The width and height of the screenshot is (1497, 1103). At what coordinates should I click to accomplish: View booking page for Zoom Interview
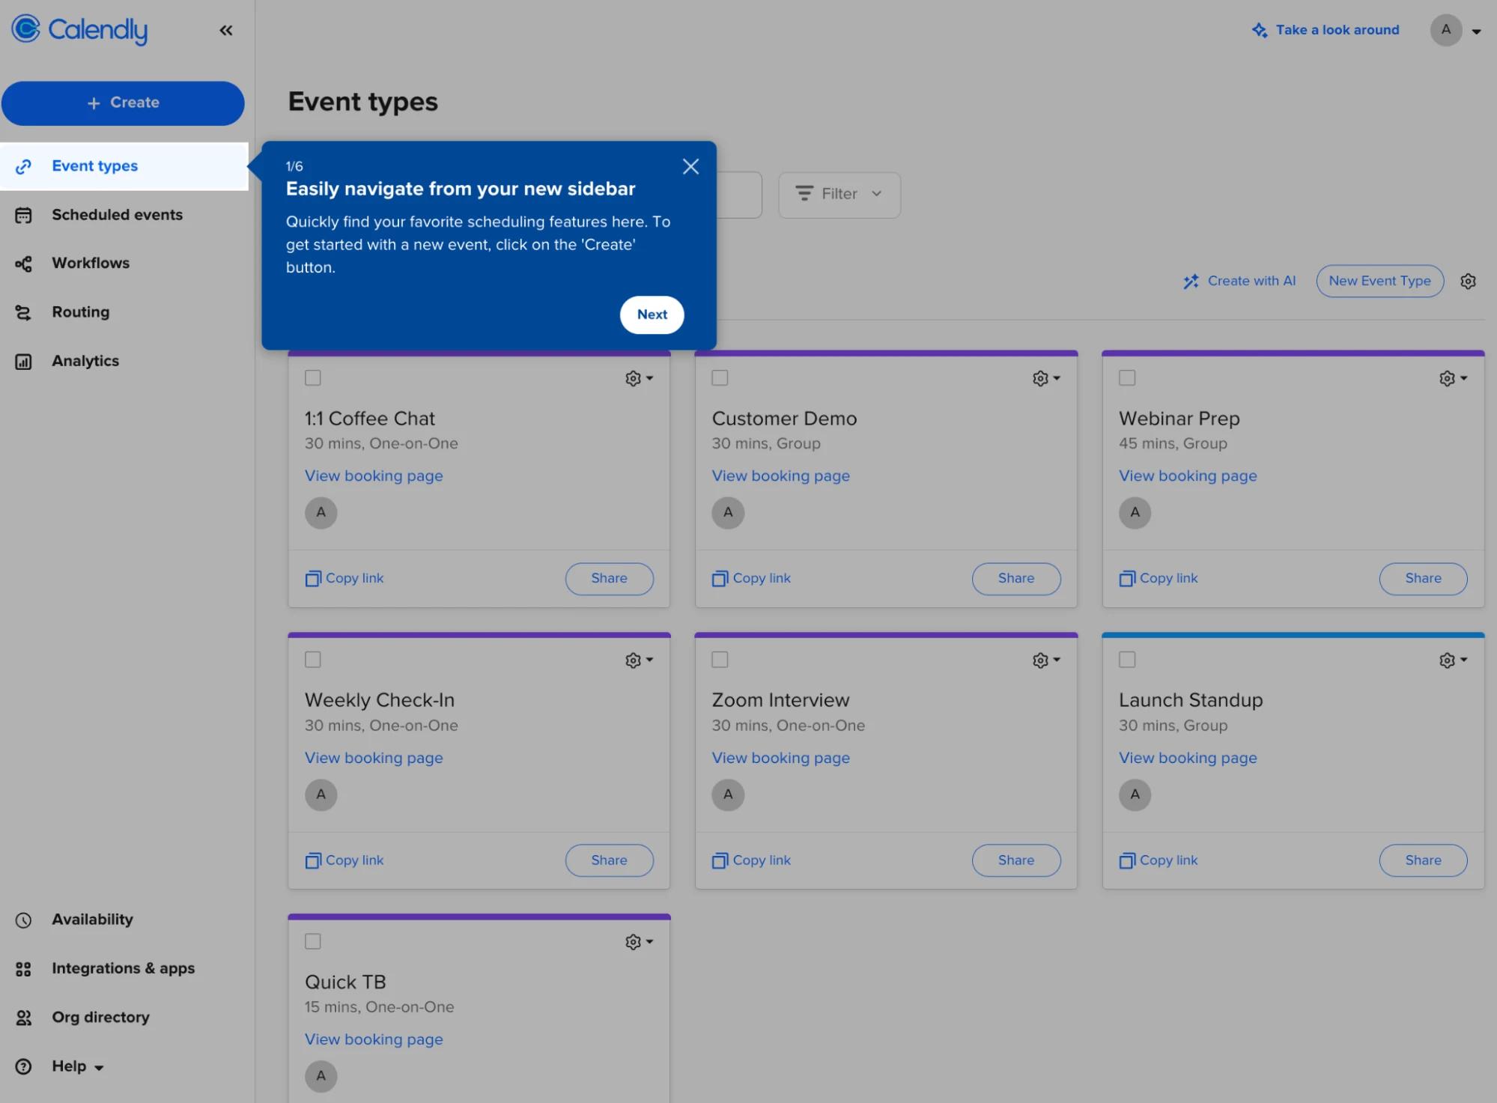click(x=780, y=756)
